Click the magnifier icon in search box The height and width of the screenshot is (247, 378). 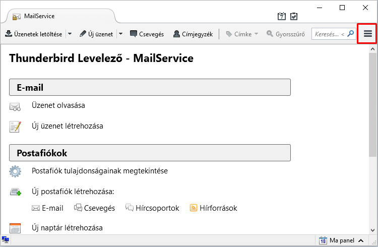350,34
